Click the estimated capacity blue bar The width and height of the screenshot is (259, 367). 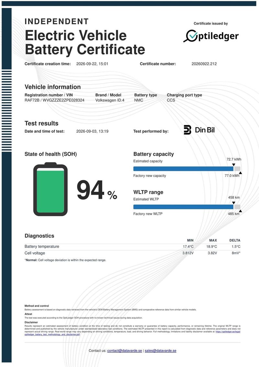click(x=183, y=169)
